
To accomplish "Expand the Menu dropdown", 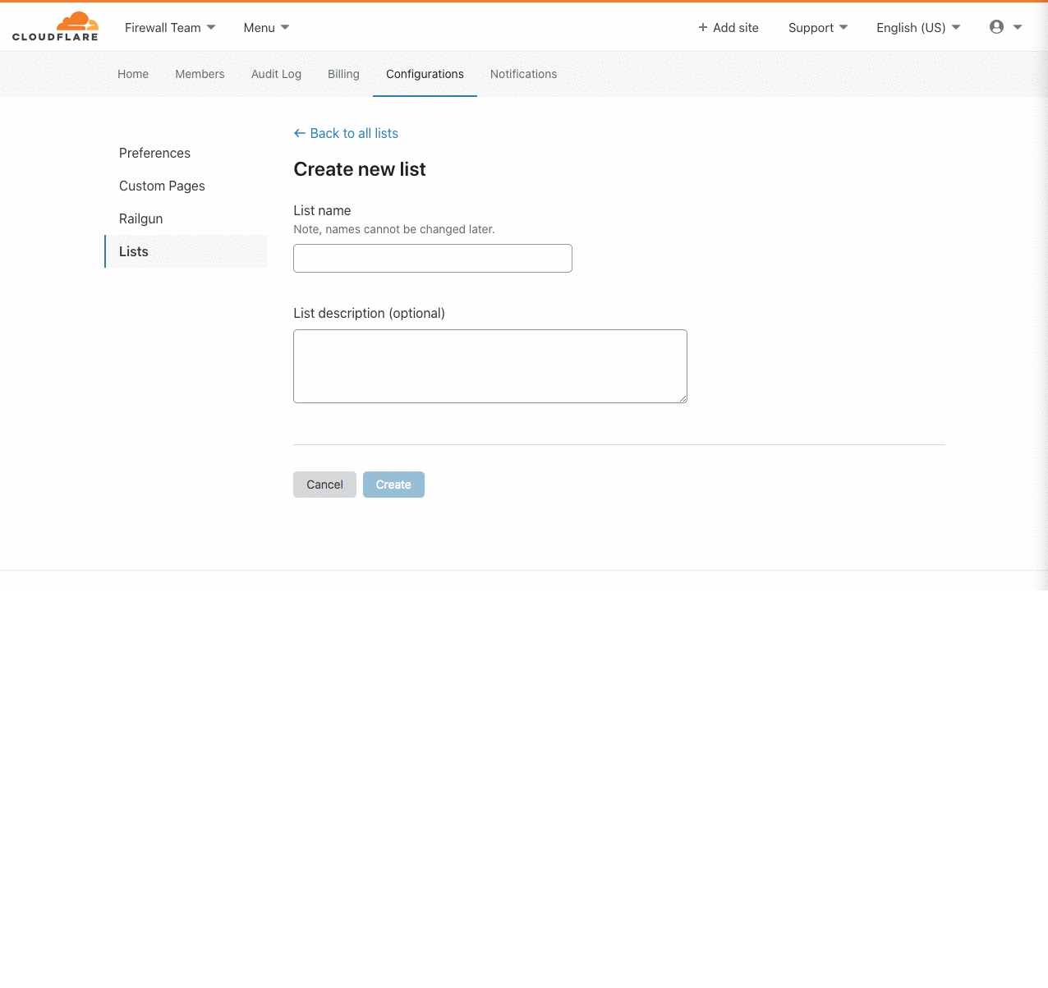I will tap(266, 28).
